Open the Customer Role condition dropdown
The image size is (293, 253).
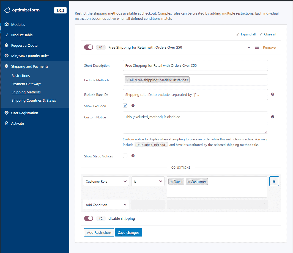coord(106,181)
